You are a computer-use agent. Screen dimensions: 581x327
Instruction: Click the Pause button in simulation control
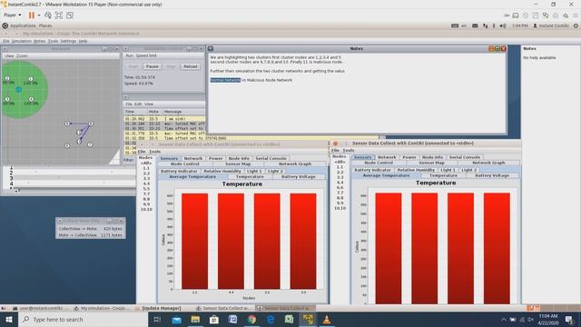point(152,66)
